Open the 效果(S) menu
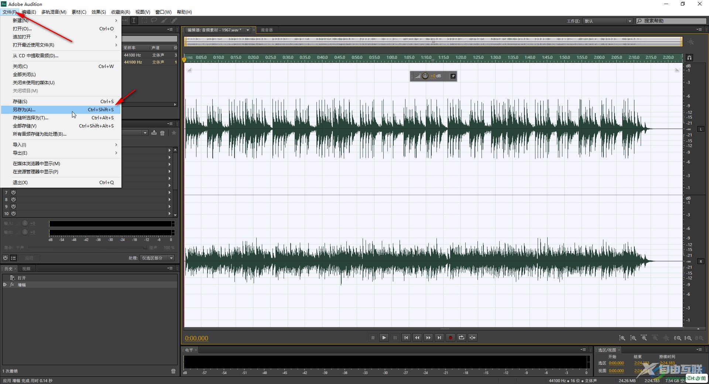 click(99, 12)
